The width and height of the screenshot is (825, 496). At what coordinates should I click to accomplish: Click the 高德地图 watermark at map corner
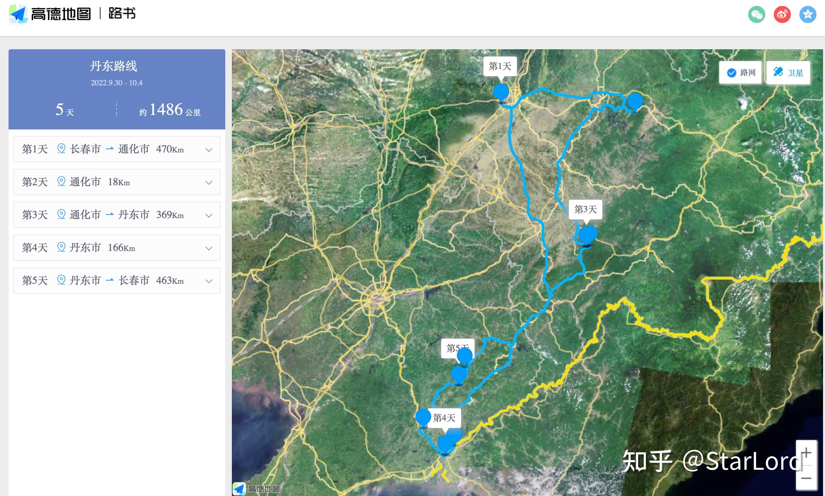256,489
